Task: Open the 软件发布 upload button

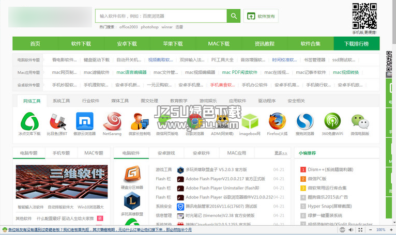Action: (x=261, y=16)
